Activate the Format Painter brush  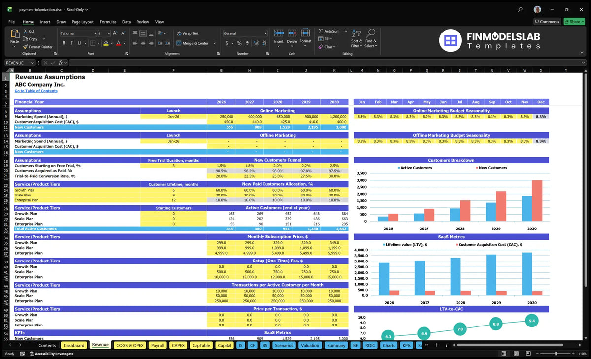point(25,47)
